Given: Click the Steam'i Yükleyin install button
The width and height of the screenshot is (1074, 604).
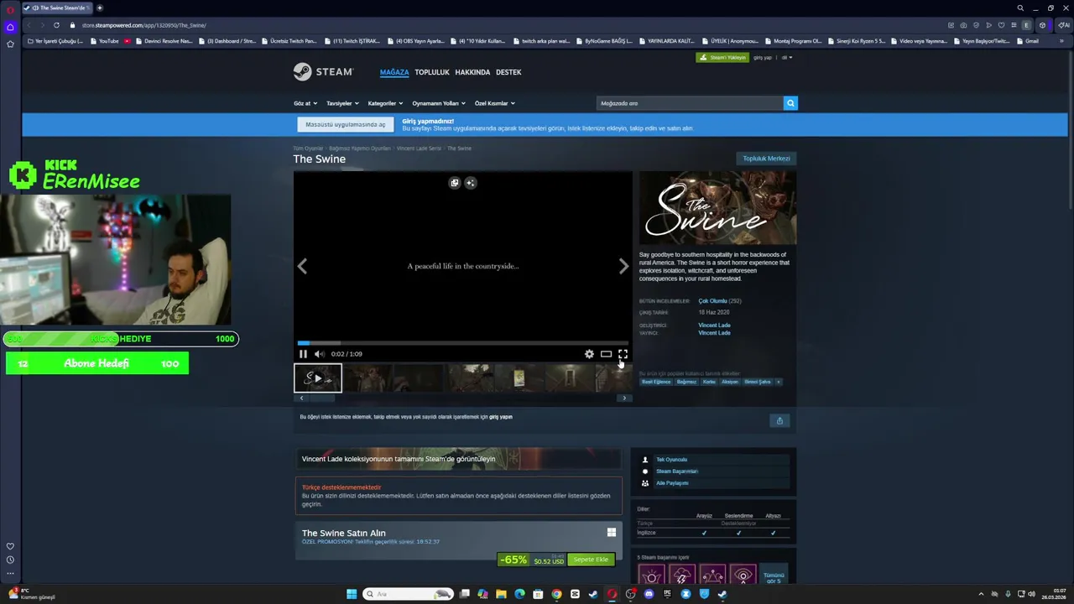Looking at the screenshot, I should 722,58.
